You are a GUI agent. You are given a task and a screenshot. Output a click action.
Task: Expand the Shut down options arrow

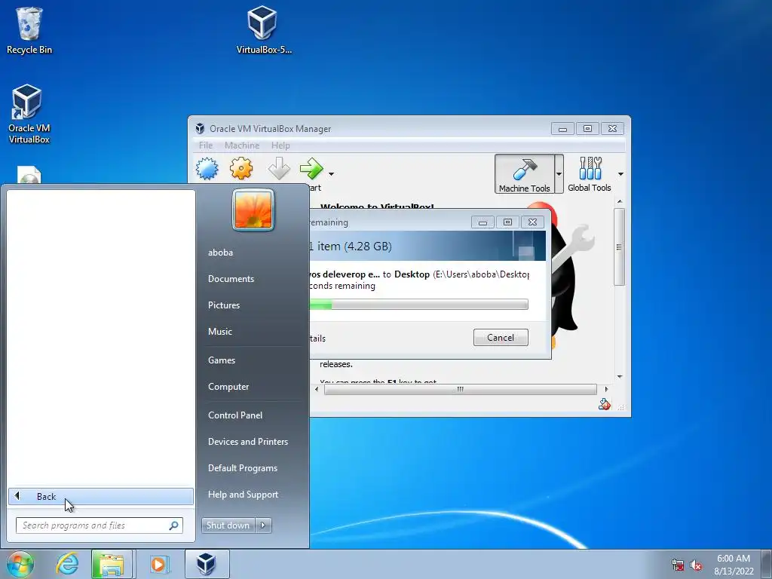[x=263, y=525]
